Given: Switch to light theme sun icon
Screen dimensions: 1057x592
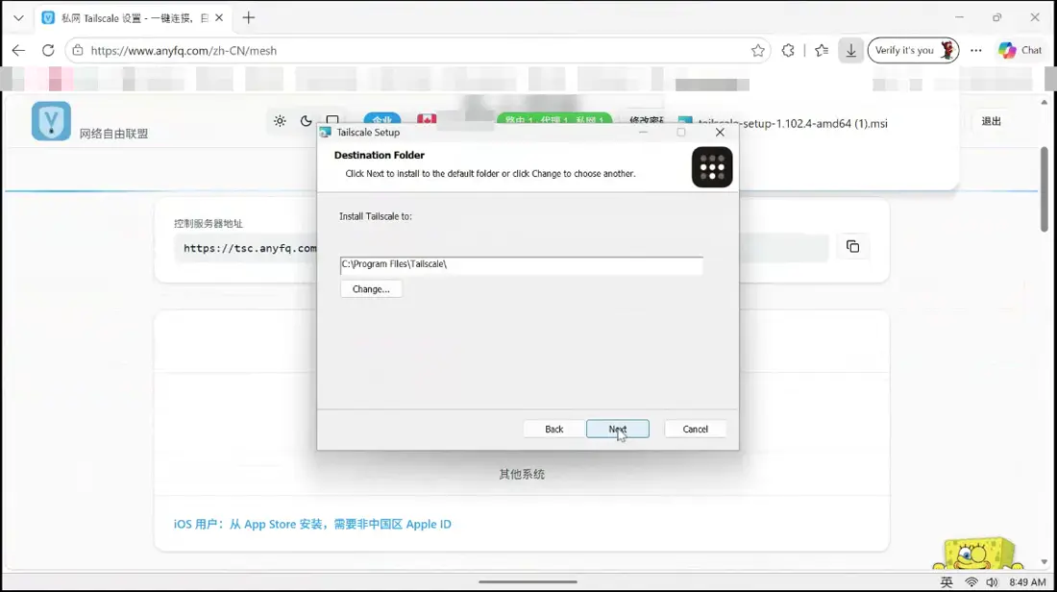Looking at the screenshot, I should coord(280,121).
